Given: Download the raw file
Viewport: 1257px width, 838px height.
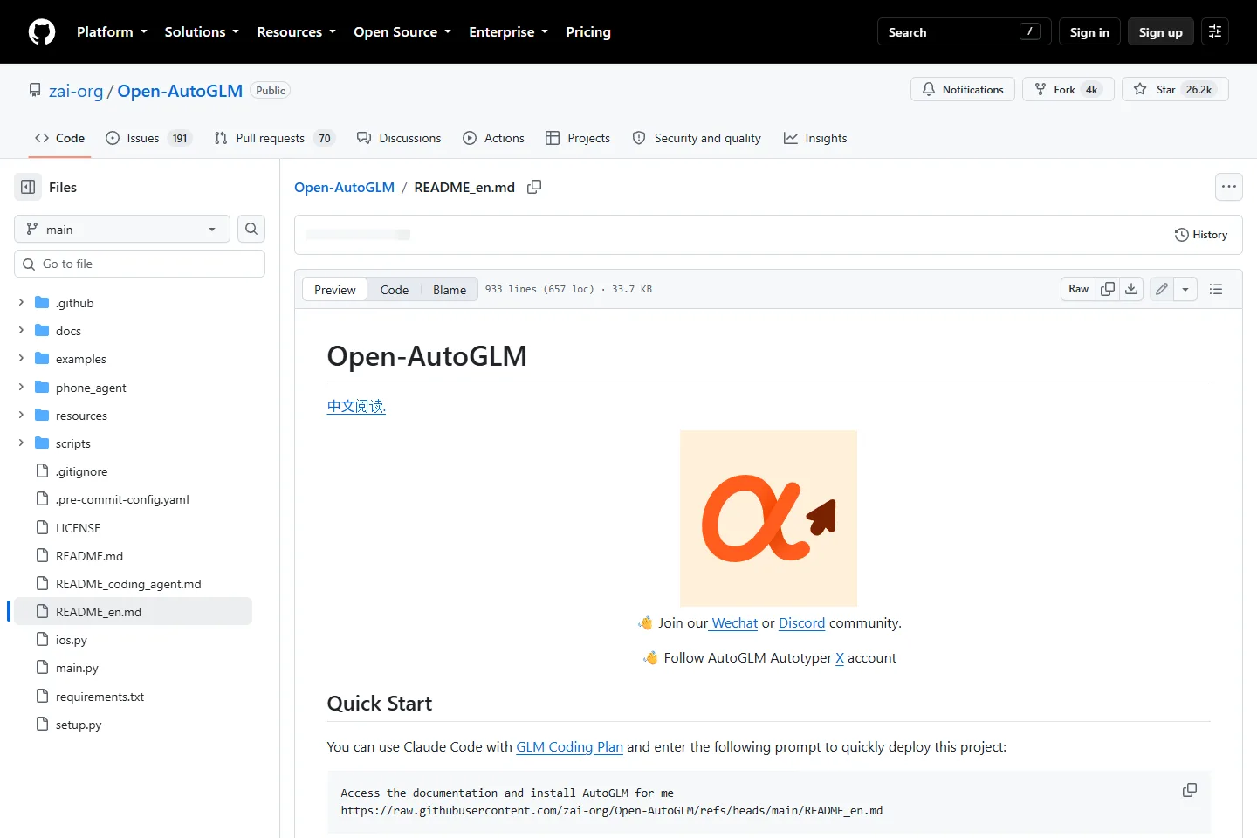Looking at the screenshot, I should (x=1131, y=289).
